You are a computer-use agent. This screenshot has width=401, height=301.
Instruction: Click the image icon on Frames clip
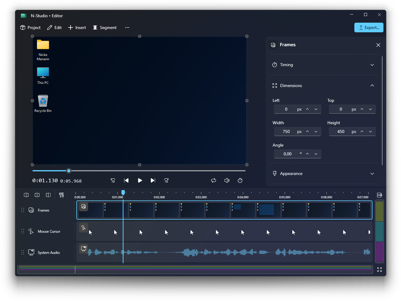click(84, 206)
